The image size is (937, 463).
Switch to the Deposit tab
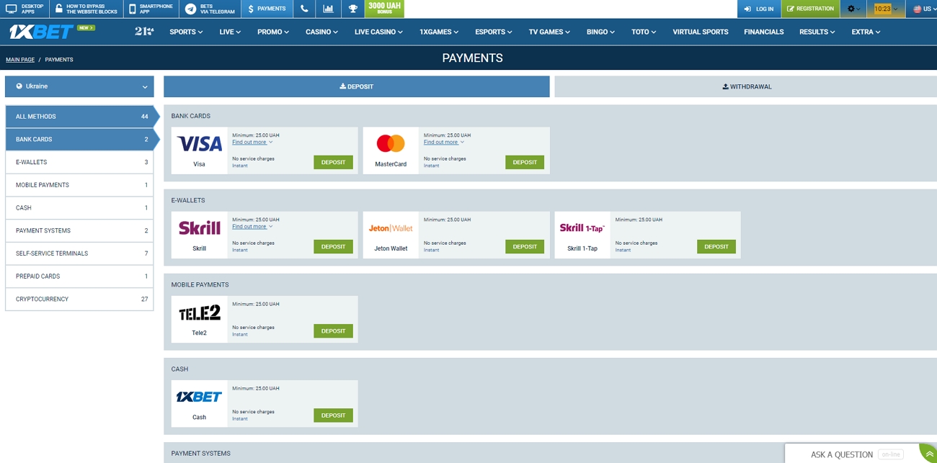(357, 86)
